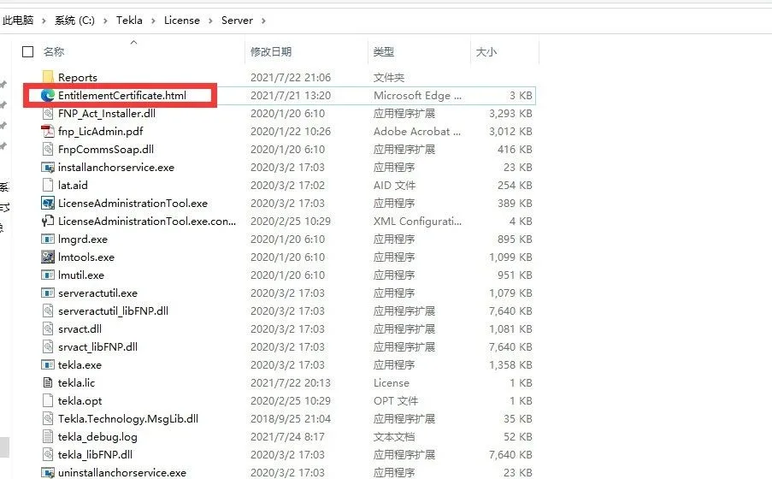Open the chevron after Tekla in breadcrumb
This screenshot has width=772, height=479.
pyautogui.click(x=153, y=21)
